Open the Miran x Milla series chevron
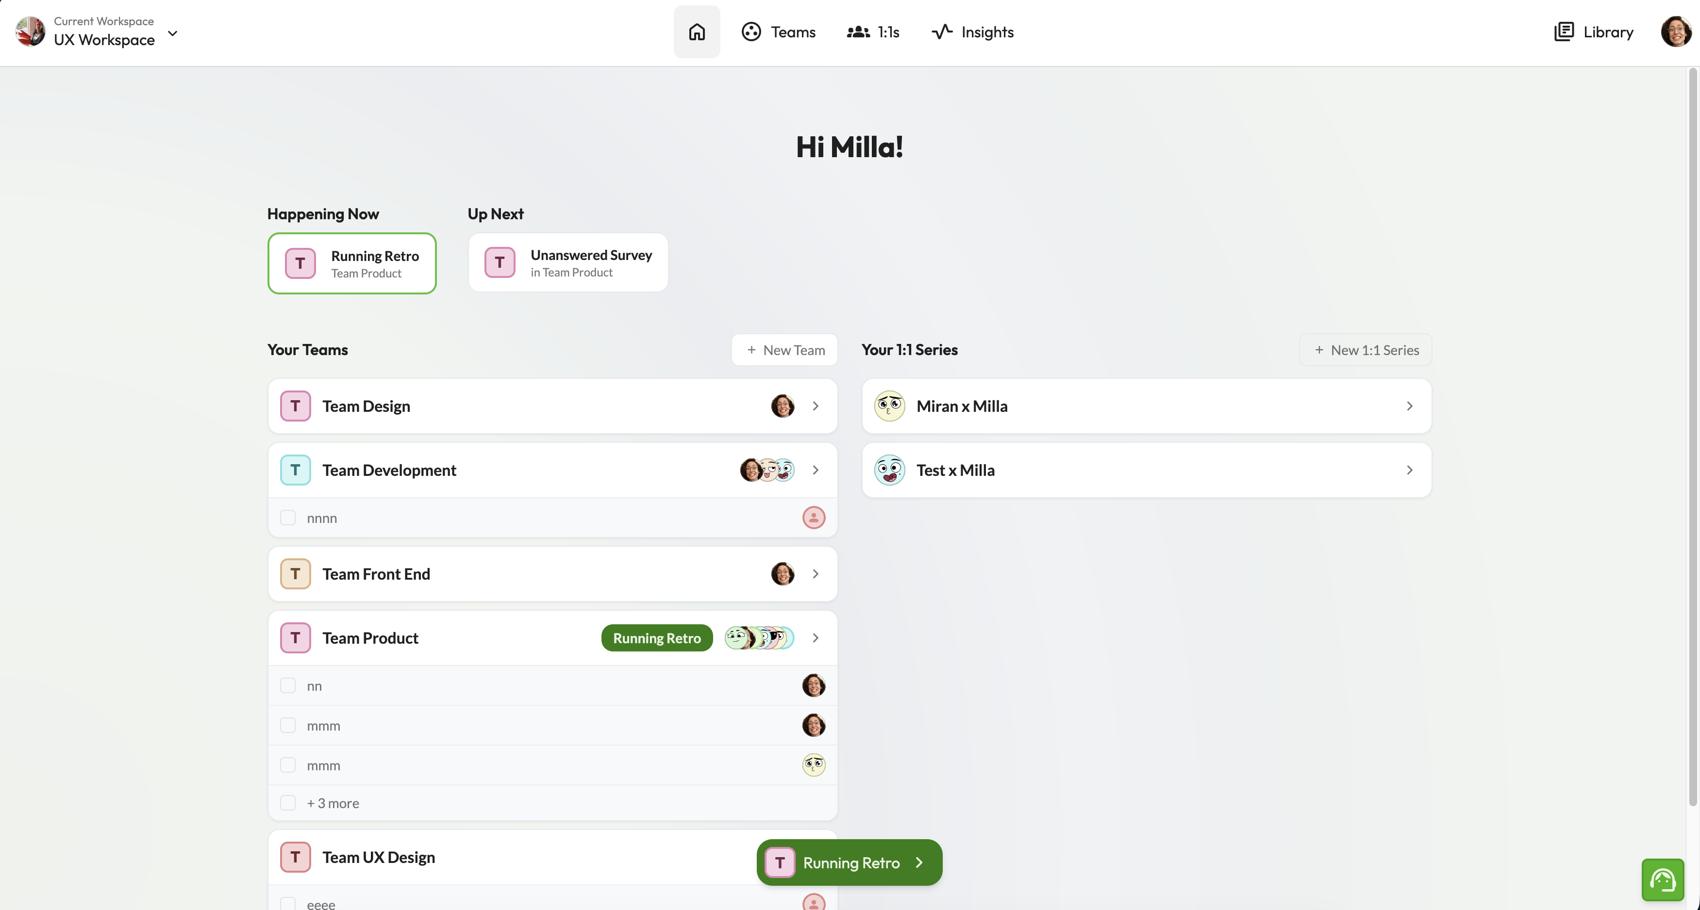 click(1410, 406)
